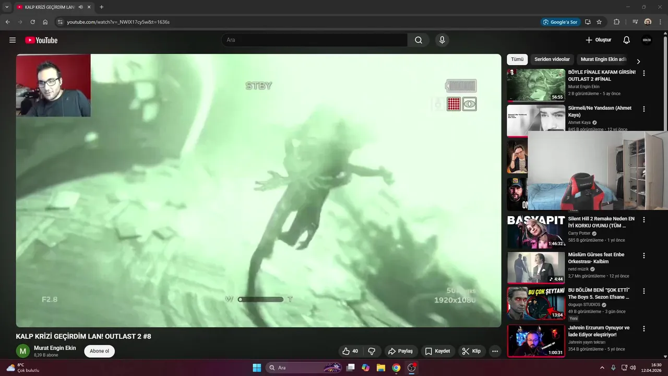Image resolution: width=668 pixels, height=376 pixels.
Task: Go back with browser back arrow
Action: (7, 22)
